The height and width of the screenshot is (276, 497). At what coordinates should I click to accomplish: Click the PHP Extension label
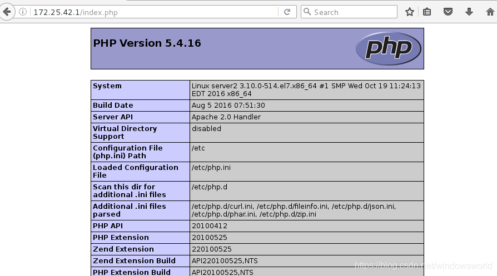pyautogui.click(x=121, y=237)
